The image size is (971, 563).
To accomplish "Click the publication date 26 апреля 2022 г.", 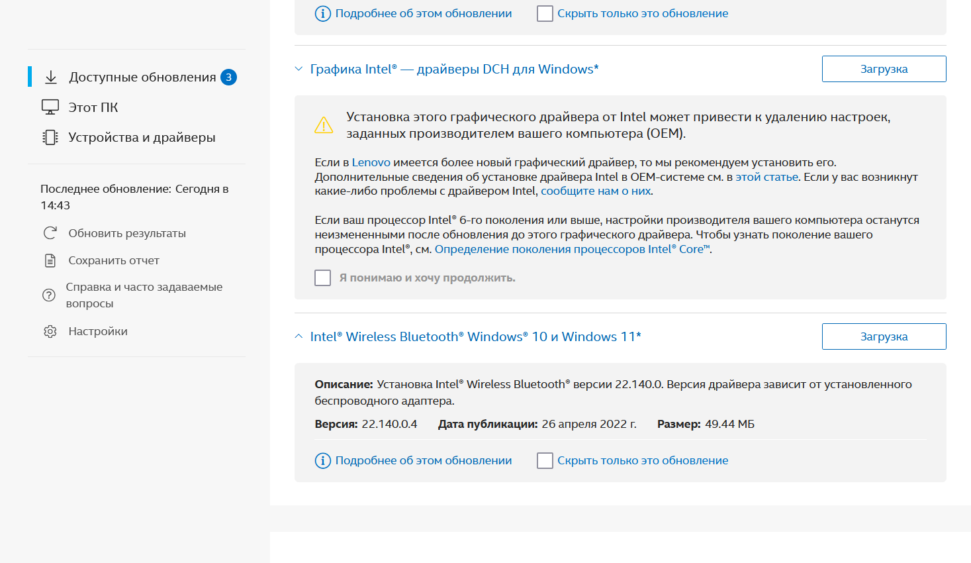I will 589,424.
